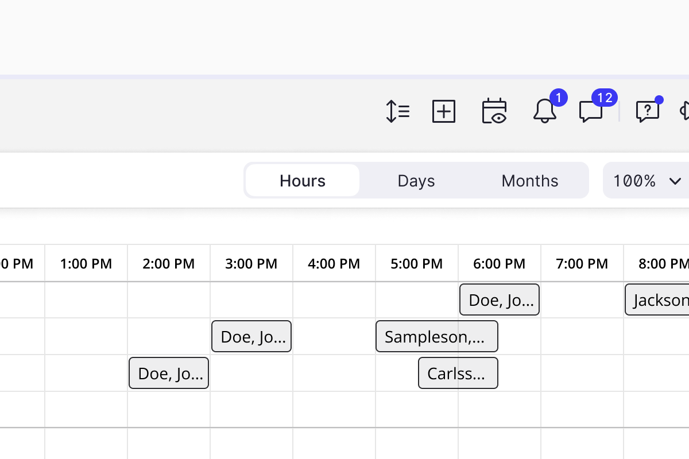
Task: Switch to the Days view
Action: 416,181
